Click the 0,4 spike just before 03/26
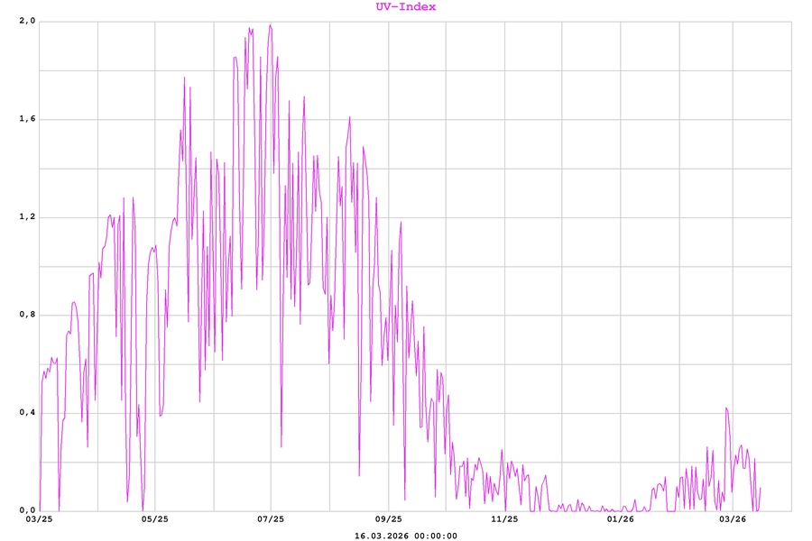The image size is (812, 541). click(725, 408)
